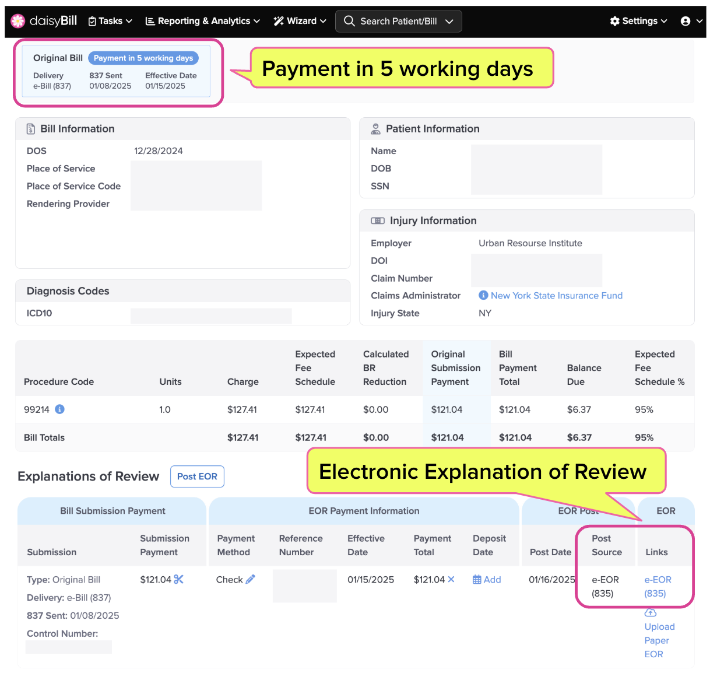This screenshot has height=673, width=710.
Task: Click info icon beside New York State Insurance Fund
Action: point(483,295)
